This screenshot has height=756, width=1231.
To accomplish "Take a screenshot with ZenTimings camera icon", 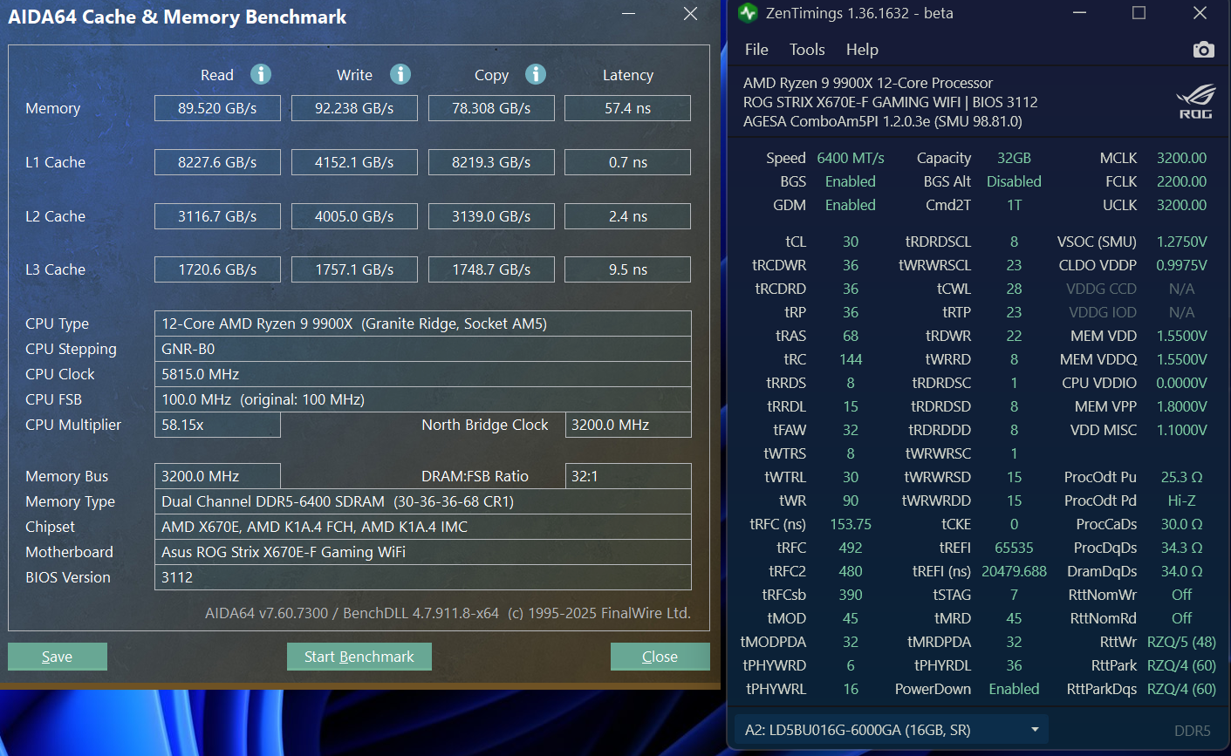I will pos(1203,50).
